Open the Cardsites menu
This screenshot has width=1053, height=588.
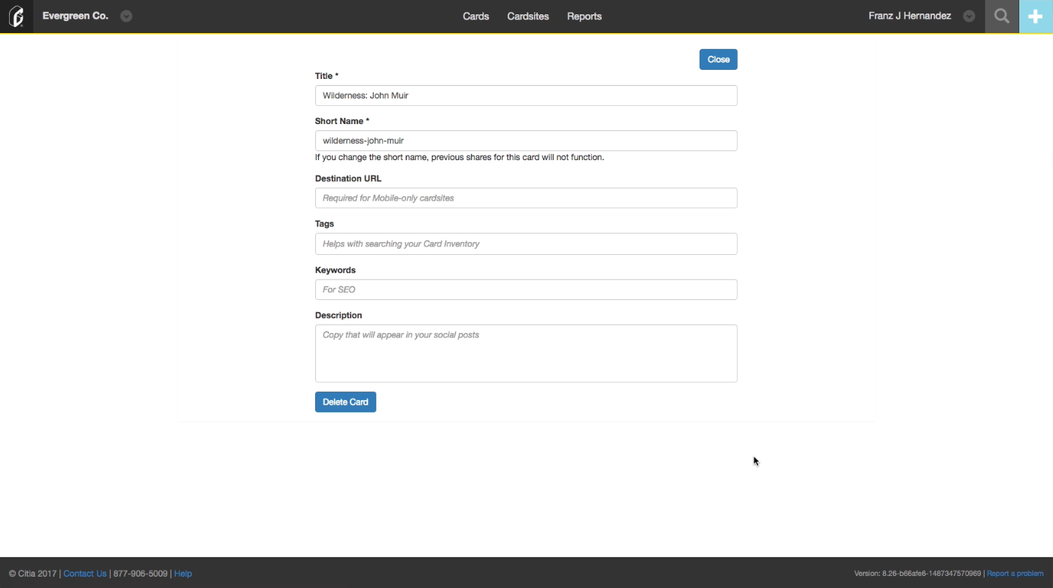coord(528,16)
